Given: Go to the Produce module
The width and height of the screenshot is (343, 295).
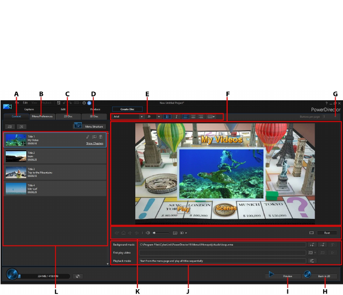Looking at the screenshot, I should click(95, 109).
